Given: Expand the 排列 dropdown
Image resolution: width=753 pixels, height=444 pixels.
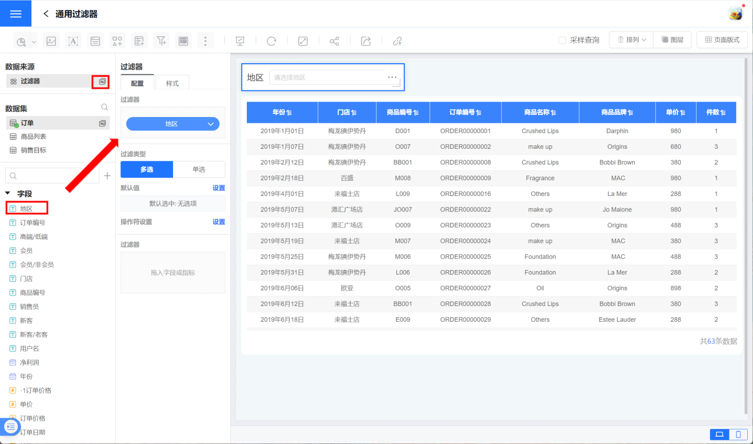Looking at the screenshot, I should pos(632,40).
